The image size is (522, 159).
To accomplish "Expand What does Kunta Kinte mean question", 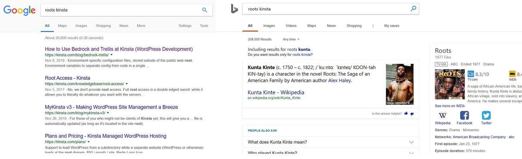I will (331, 142).
